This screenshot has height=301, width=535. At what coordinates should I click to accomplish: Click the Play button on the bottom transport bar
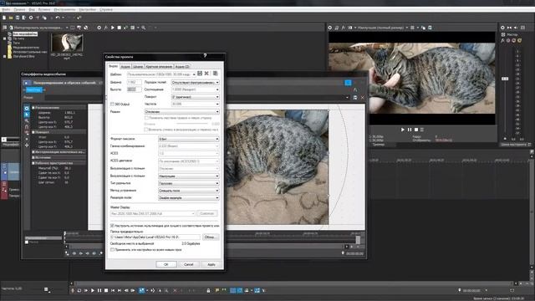93,290
